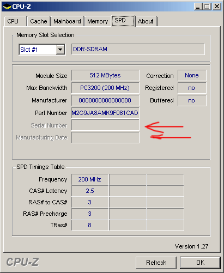Click the empty Manufacturing Date field
Image resolution: width=224 pixels, height=273 pixels.
(x=105, y=137)
